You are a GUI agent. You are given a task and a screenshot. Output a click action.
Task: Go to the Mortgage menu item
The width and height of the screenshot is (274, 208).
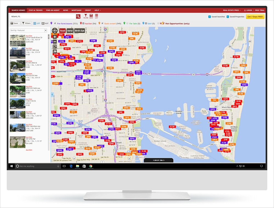[76, 10]
